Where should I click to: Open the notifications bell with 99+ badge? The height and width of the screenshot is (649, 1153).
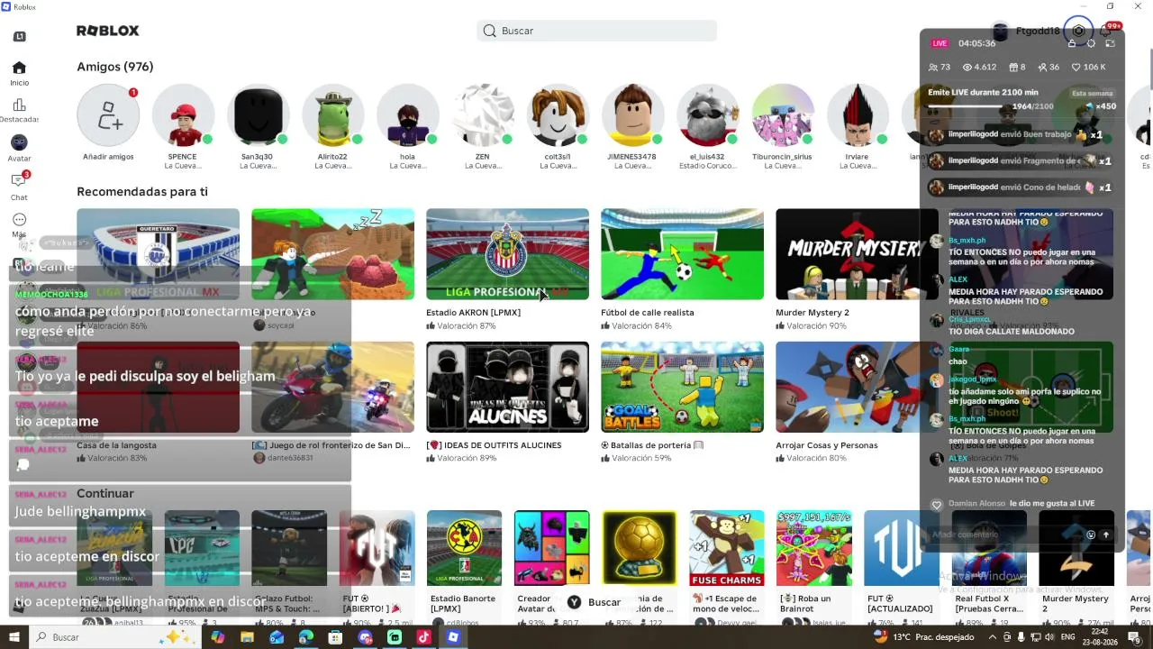1106,31
